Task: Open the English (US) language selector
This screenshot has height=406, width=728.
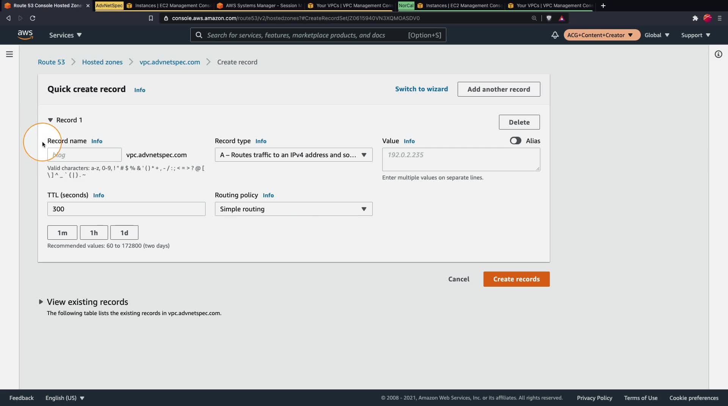Action: pyautogui.click(x=65, y=398)
